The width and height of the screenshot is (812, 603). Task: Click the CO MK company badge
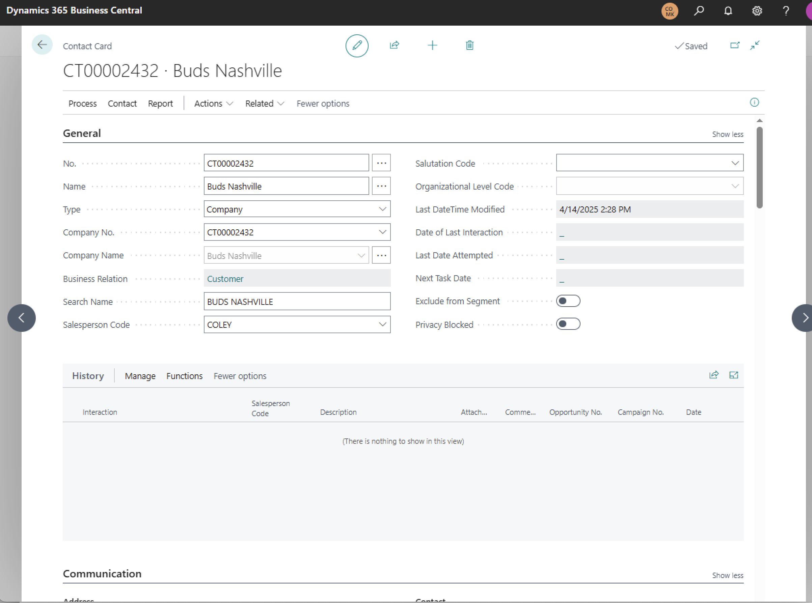pos(670,11)
